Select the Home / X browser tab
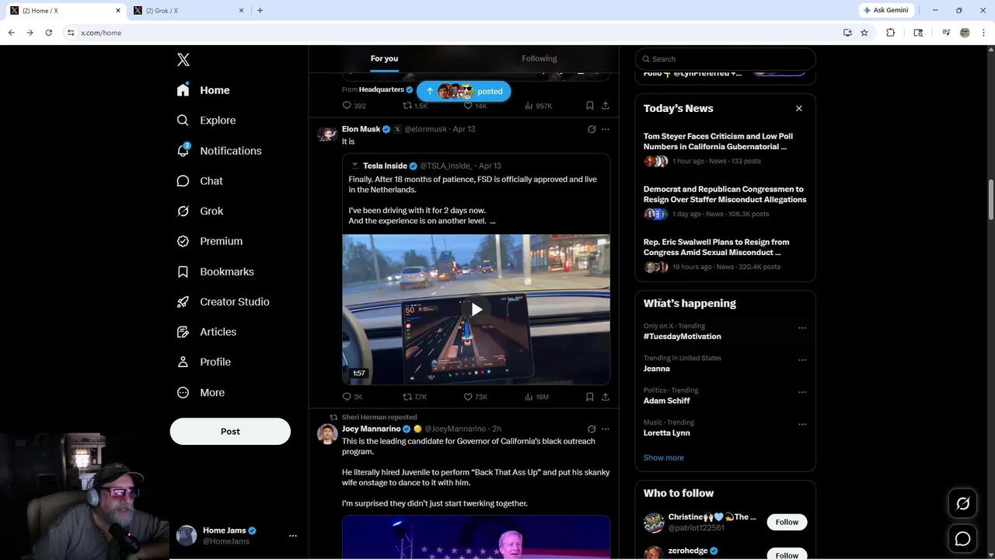This screenshot has height=560, width=995. [x=65, y=10]
